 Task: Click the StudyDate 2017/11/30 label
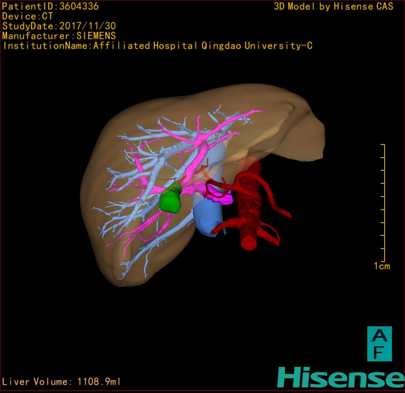59,26
